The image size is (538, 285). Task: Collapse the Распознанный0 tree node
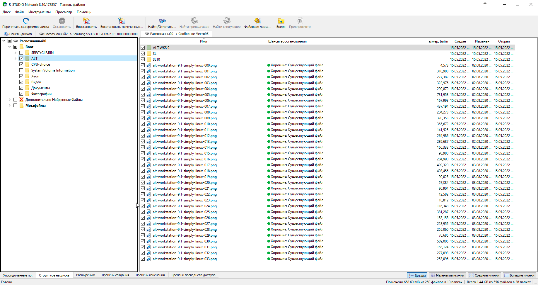click(x=4, y=41)
